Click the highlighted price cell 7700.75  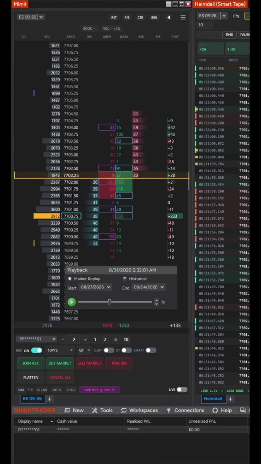(x=71, y=216)
